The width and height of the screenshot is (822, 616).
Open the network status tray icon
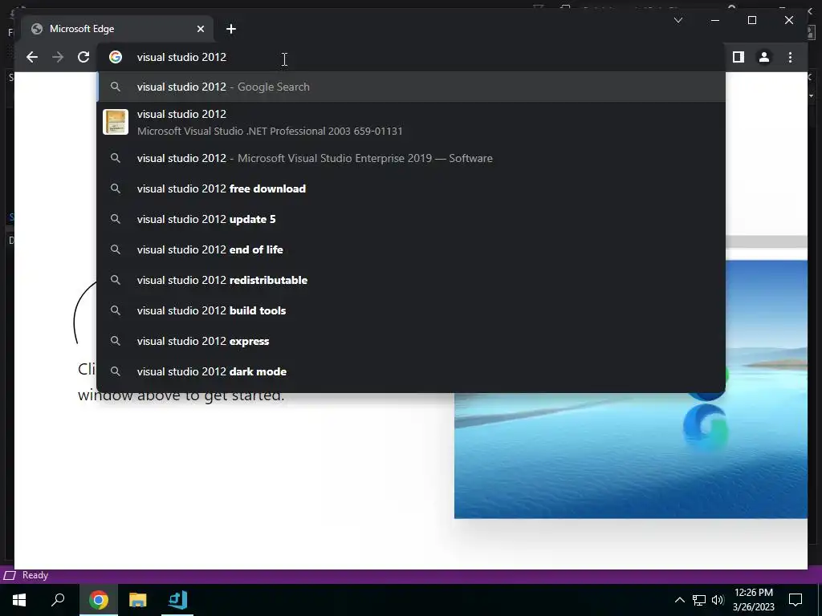[x=699, y=600]
